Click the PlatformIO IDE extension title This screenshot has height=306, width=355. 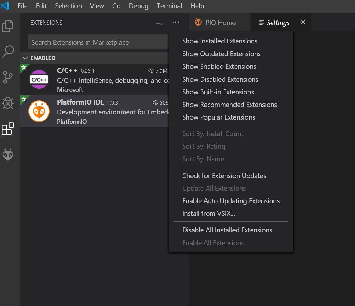(80, 102)
